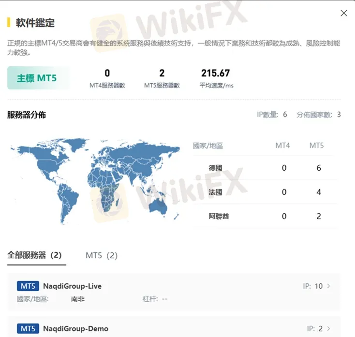Screen dimensions: 355x337
Task: Click the MT5 badge next to NaqdiGroup-Live
Action: pyautogui.click(x=28, y=286)
